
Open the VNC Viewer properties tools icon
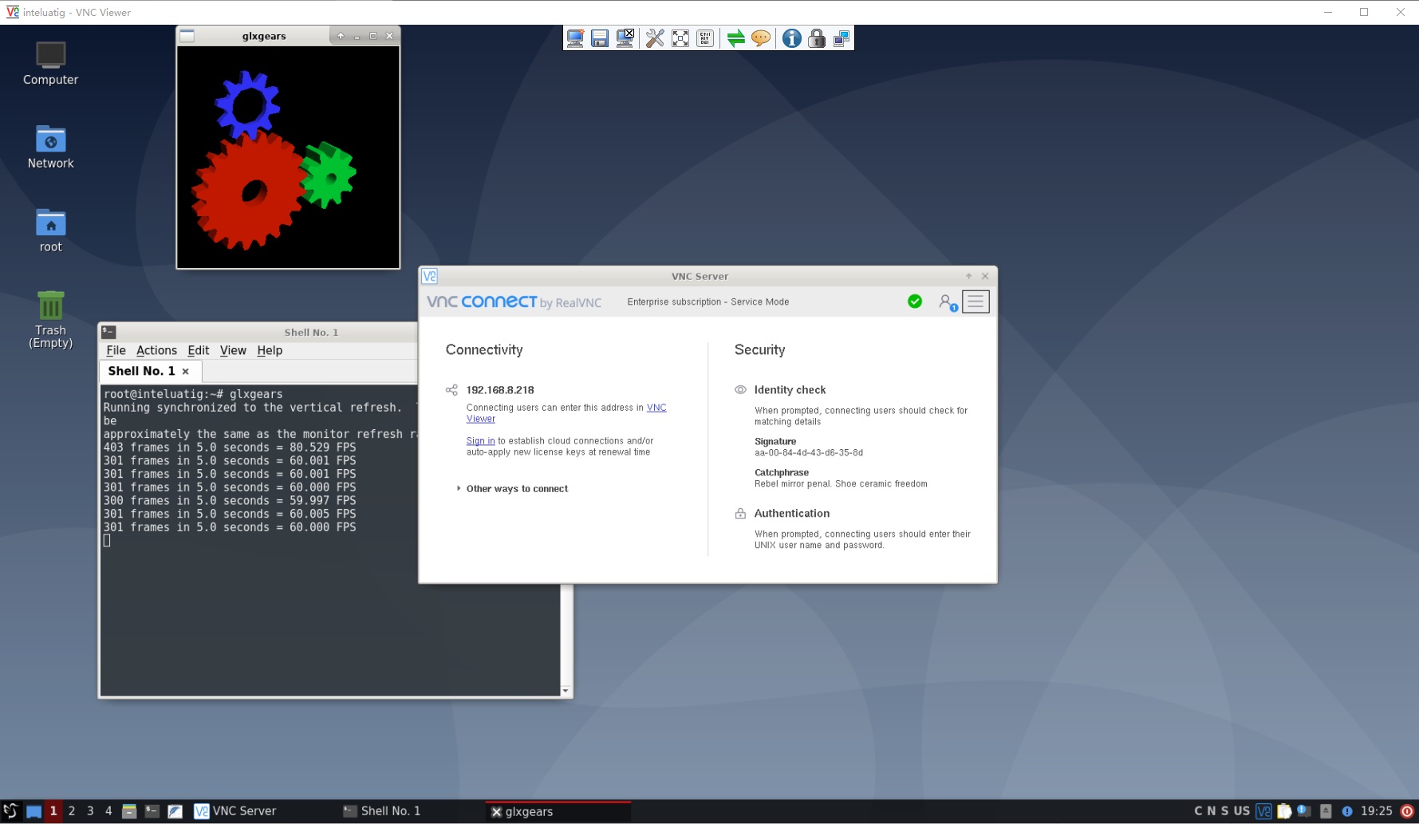[x=655, y=38]
